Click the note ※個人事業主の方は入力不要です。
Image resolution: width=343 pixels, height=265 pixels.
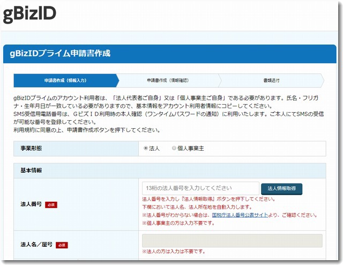point(178,223)
